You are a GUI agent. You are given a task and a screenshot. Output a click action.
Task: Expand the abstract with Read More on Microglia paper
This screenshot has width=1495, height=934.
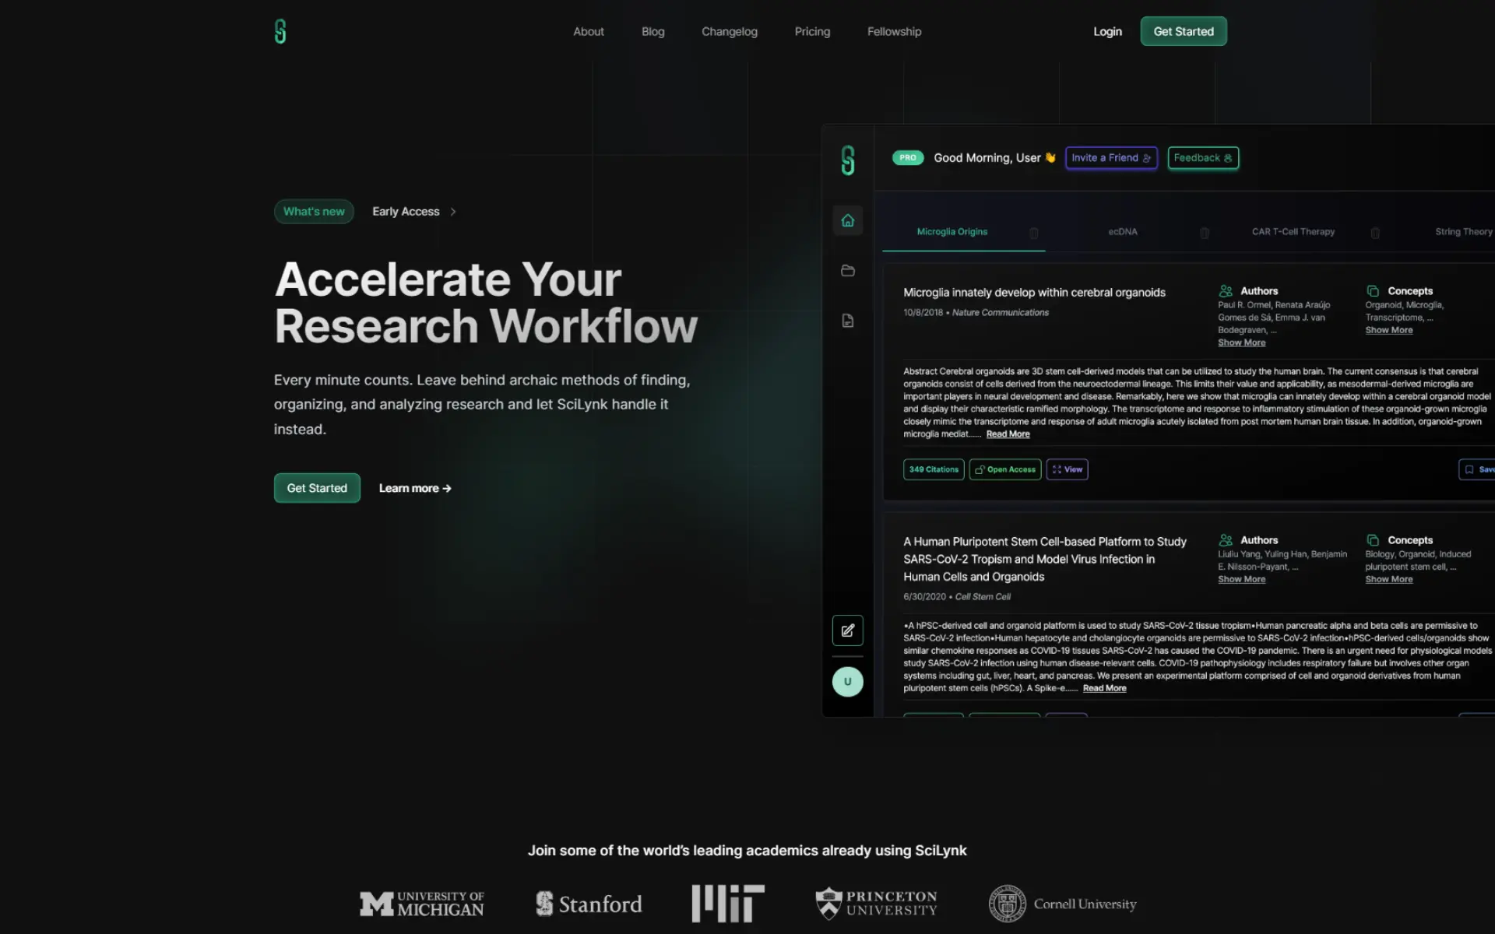pos(1008,434)
